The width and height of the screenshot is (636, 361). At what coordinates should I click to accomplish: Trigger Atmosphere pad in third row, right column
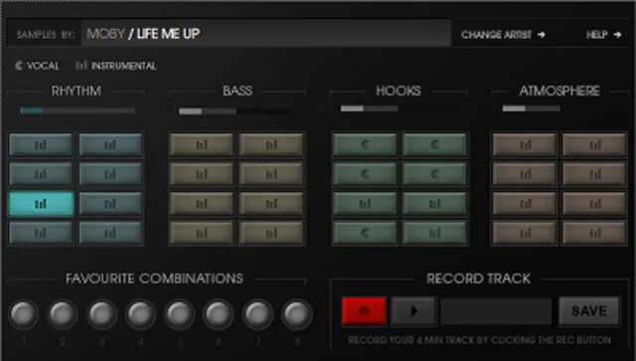tap(594, 204)
